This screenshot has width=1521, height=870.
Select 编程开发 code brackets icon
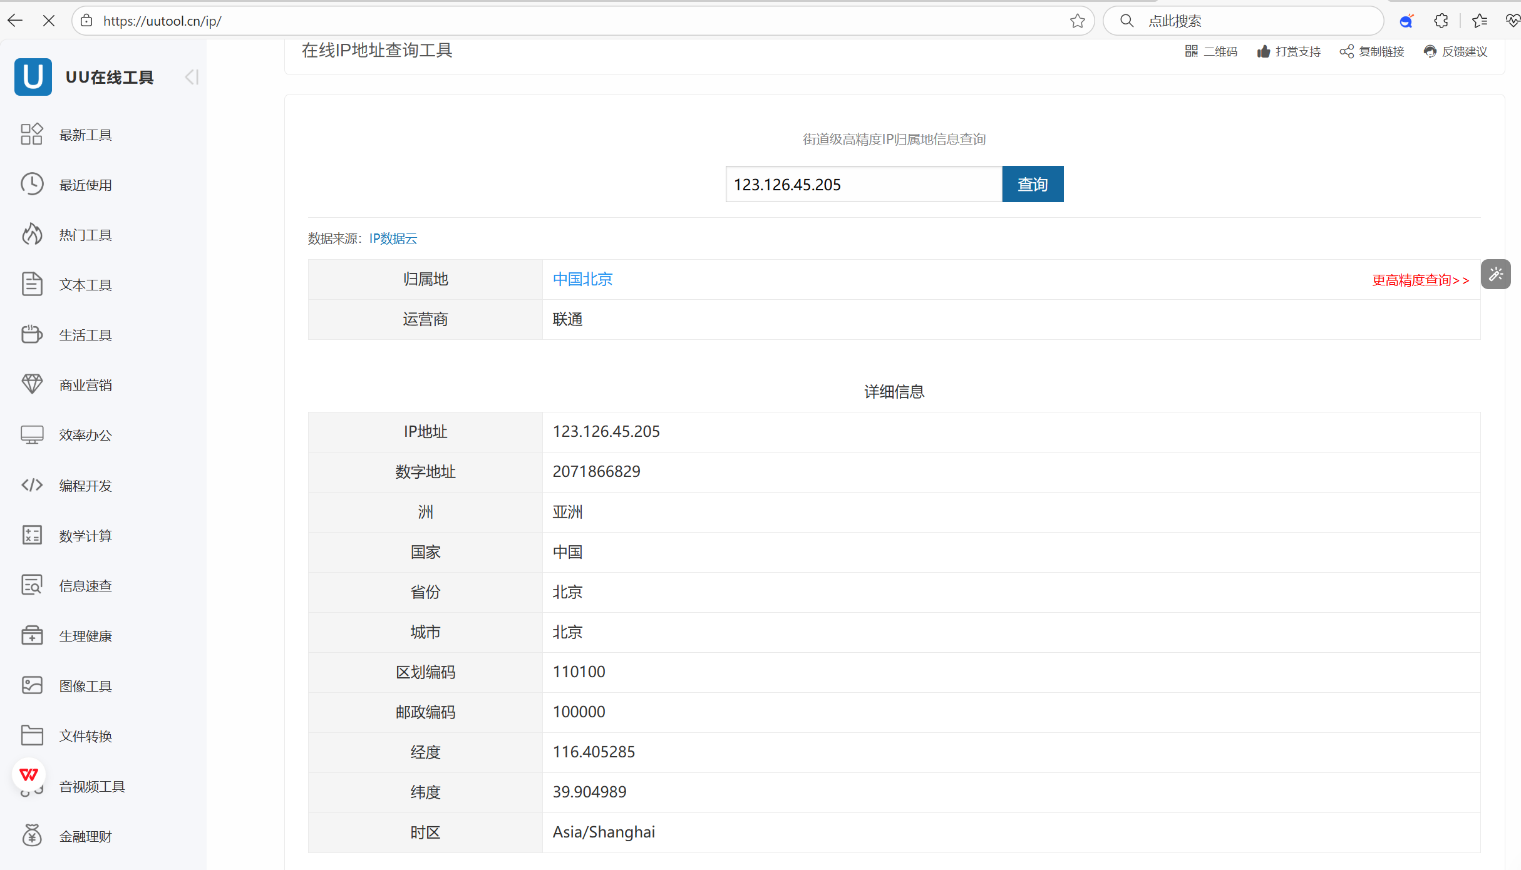(31, 485)
